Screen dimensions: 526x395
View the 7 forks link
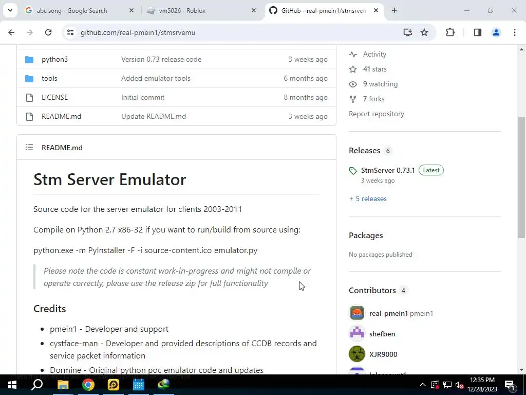[x=374, y=99]
